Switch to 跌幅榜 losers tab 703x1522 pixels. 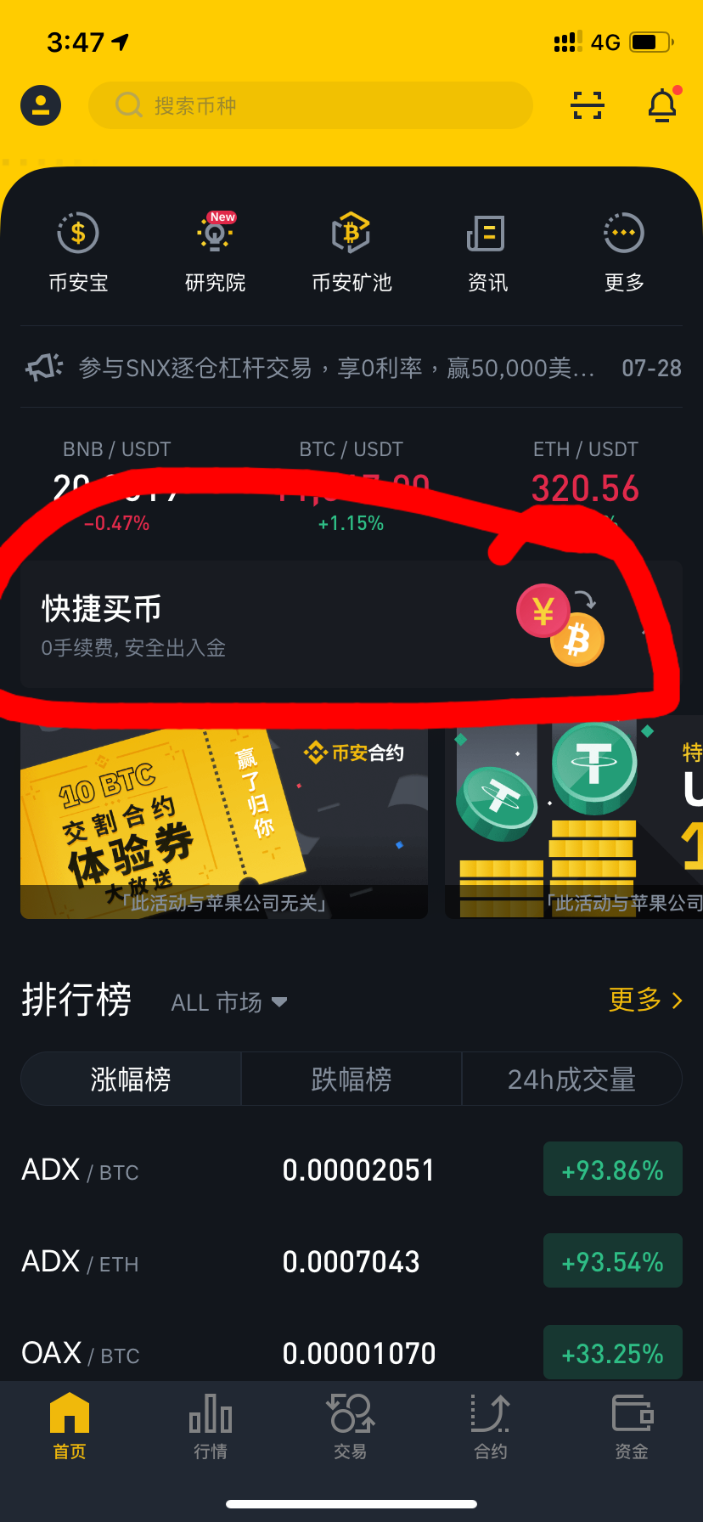(x=351, y=1079)
